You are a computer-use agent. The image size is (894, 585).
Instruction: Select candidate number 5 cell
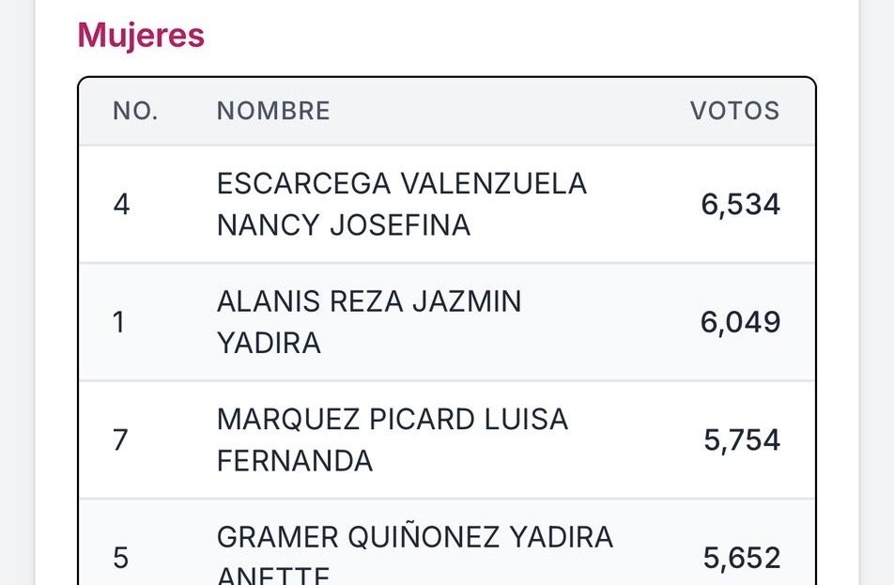click(120, 558)
